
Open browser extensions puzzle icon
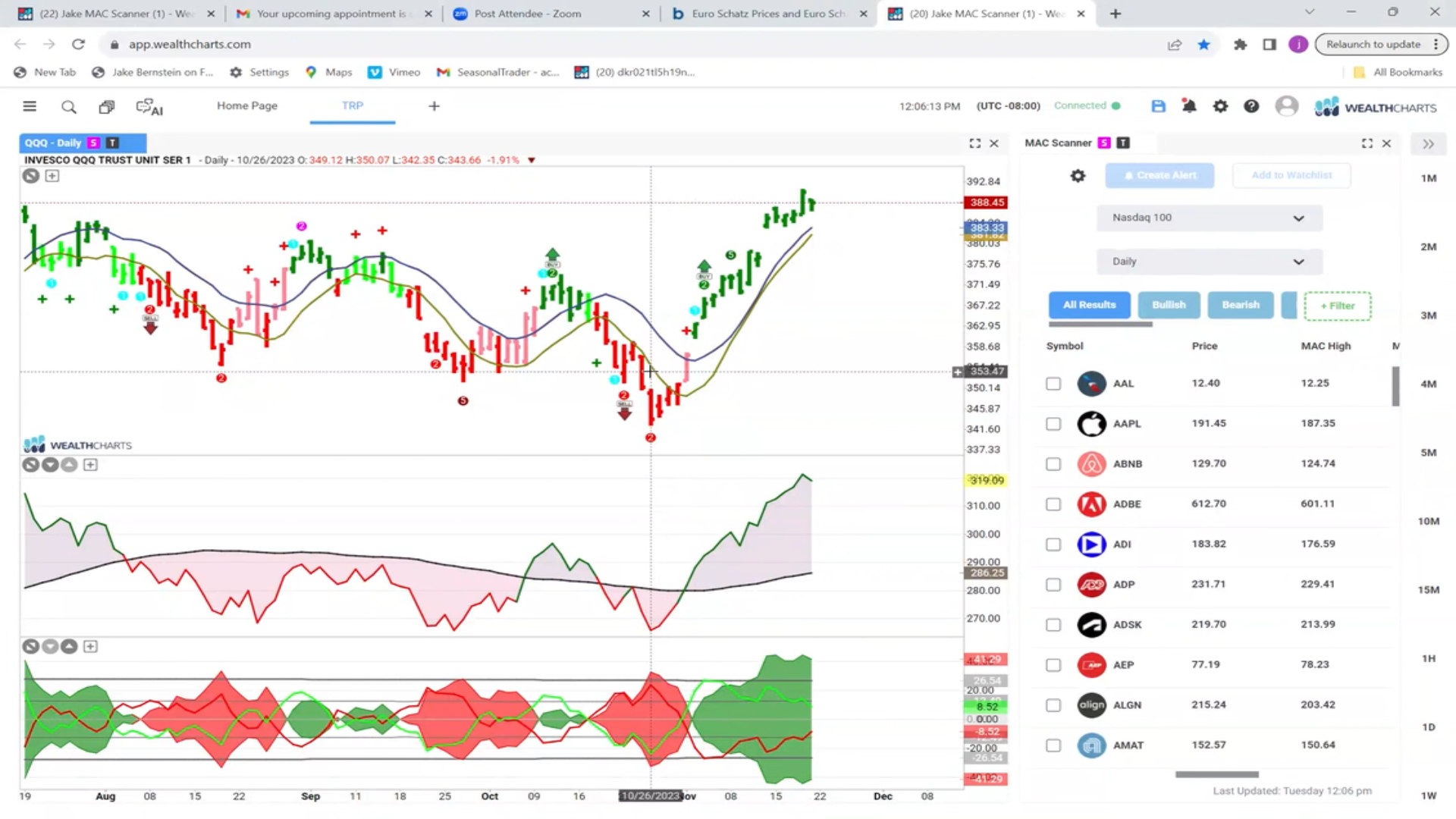[1241, 45]
